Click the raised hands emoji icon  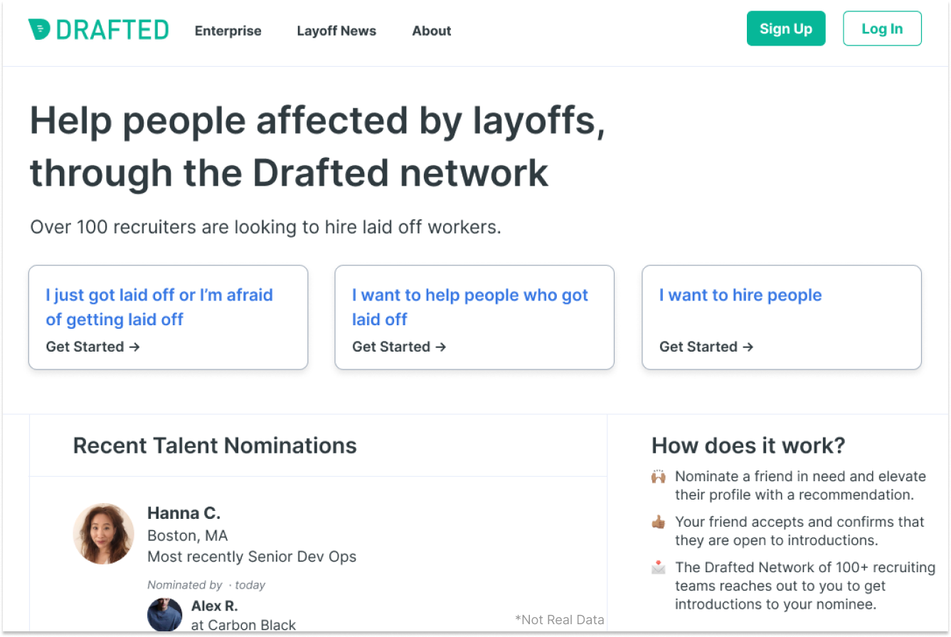click(x=658, y=477)
